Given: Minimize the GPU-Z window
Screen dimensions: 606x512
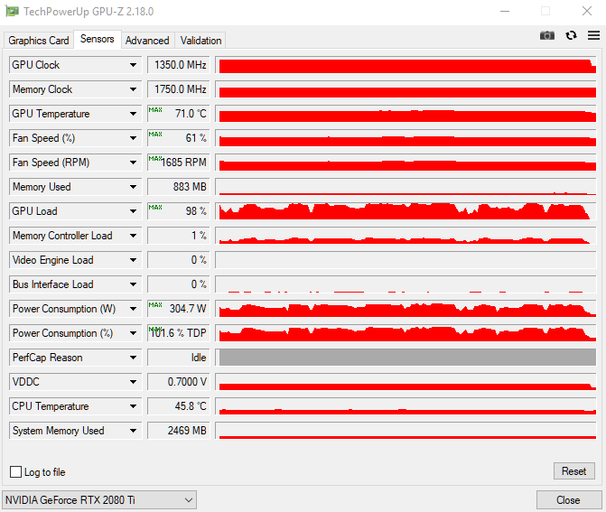Looking at the screenshot, I should (504, 11).
